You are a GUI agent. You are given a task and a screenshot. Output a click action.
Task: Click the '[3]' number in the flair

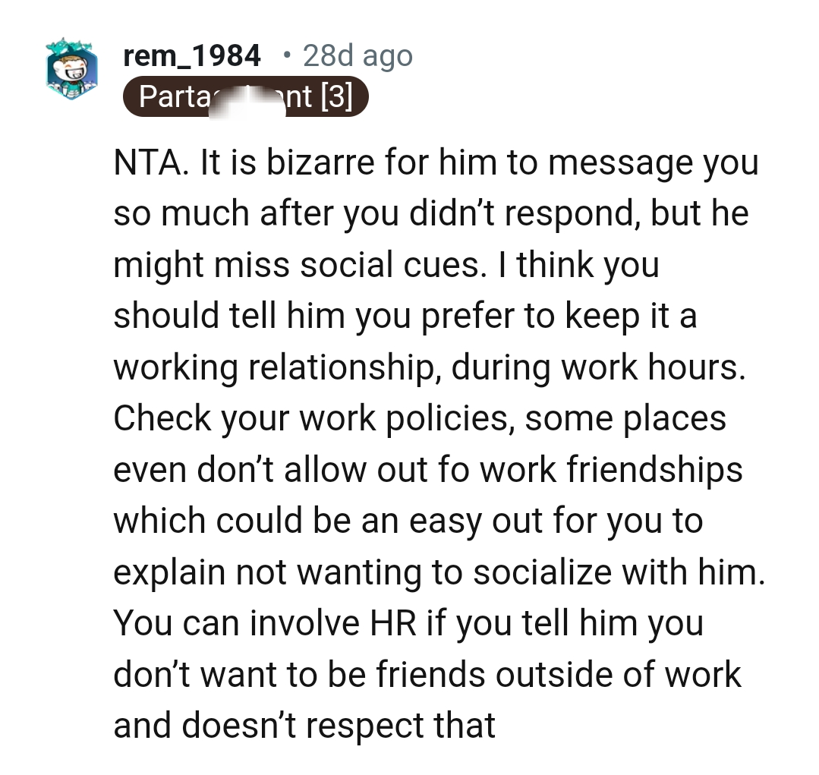pos(336,97)
